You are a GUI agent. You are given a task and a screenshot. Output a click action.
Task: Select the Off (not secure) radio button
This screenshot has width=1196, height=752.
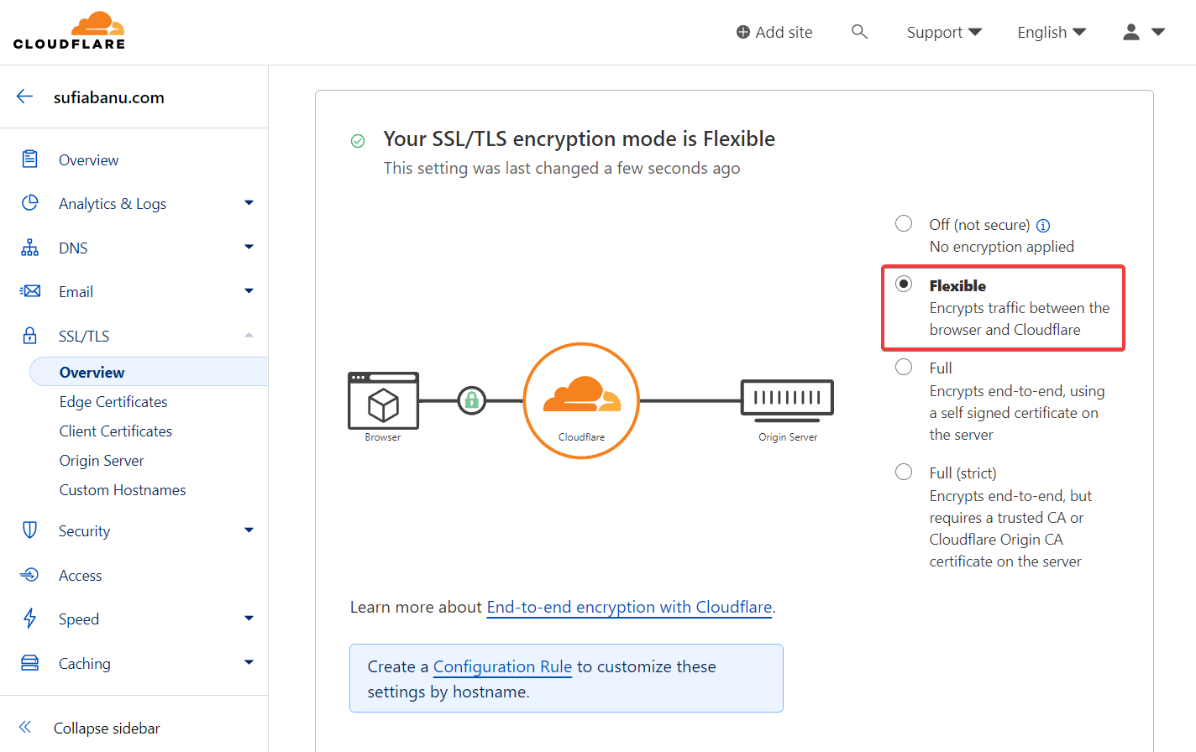pos(904,223)
